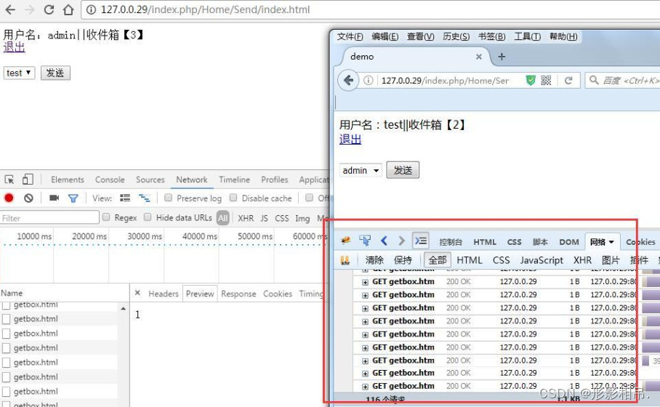Image resolution: width=660 pixels, height=407 pixels.
Task: Close the demo tab in Firefox
Action: point(478,57)
